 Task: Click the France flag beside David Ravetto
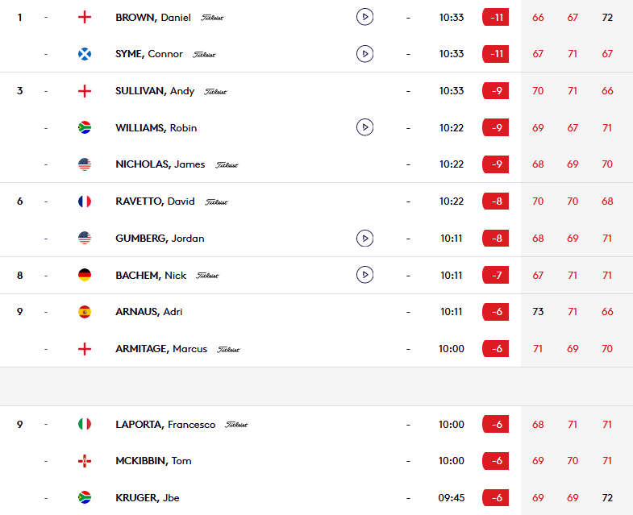click(x=85, y=201)
